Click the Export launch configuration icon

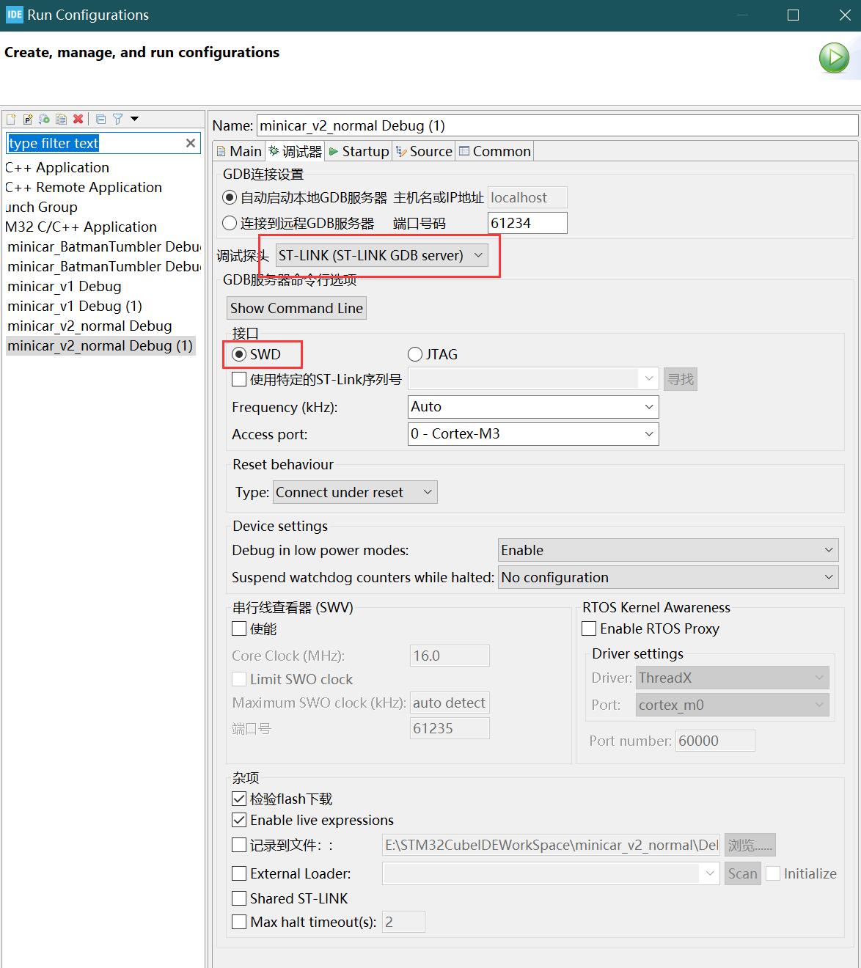point(45,119)
